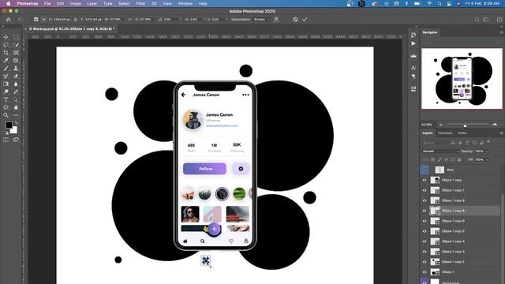Click the Navigator preview thumbnail

pos(462,78)
